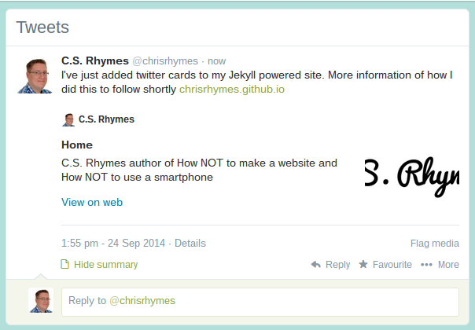Click the View on web link
Viewport: 475px width, 330px height.
point(92,202)
